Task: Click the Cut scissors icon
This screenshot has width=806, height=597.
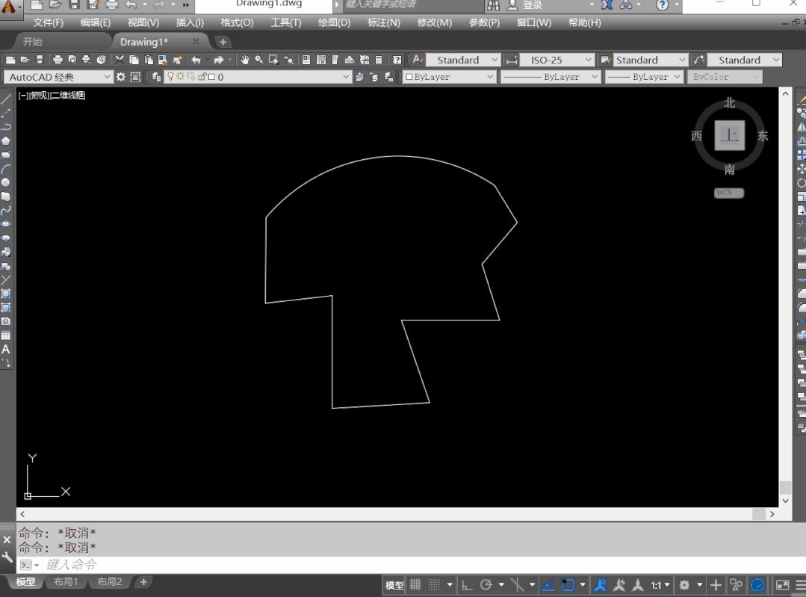Action: 120,61
